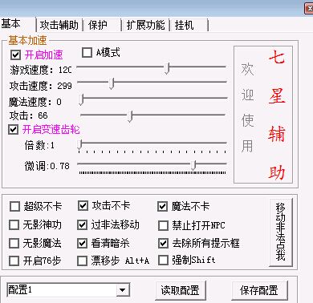This screenshot has height=303, width=313.
Task: Click the 攻击 slider handle at 66
Action: click(130, 116)
